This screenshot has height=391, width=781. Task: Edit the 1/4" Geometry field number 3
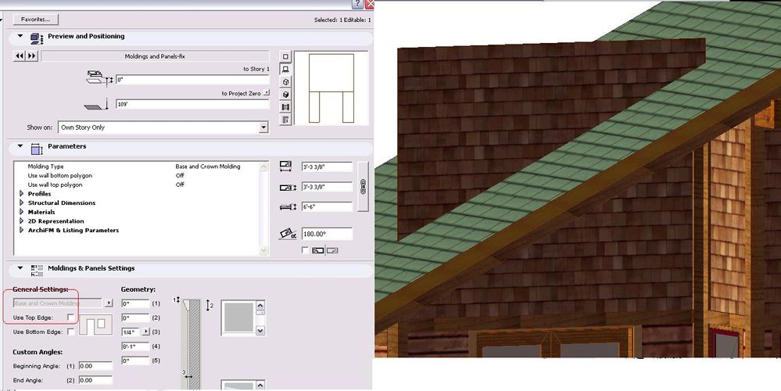[x=131, y=332]
